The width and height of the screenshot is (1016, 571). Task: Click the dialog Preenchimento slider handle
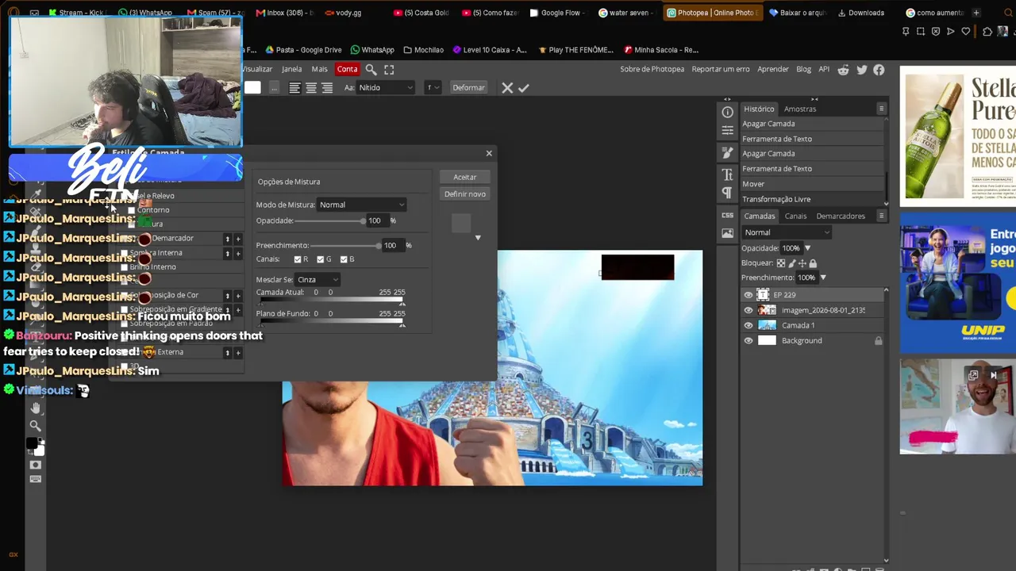pos(377,246)
